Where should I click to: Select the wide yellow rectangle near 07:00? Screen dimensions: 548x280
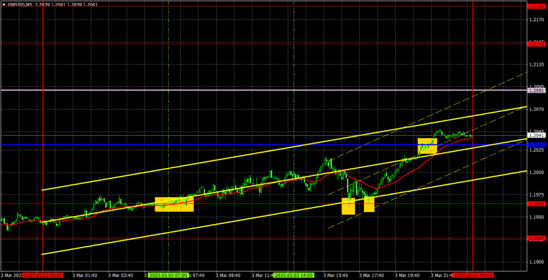(174, 205)
